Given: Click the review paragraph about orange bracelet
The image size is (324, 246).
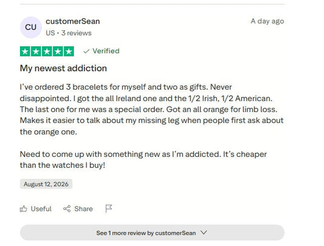Looking at the screenshot, I should (152, 110).
